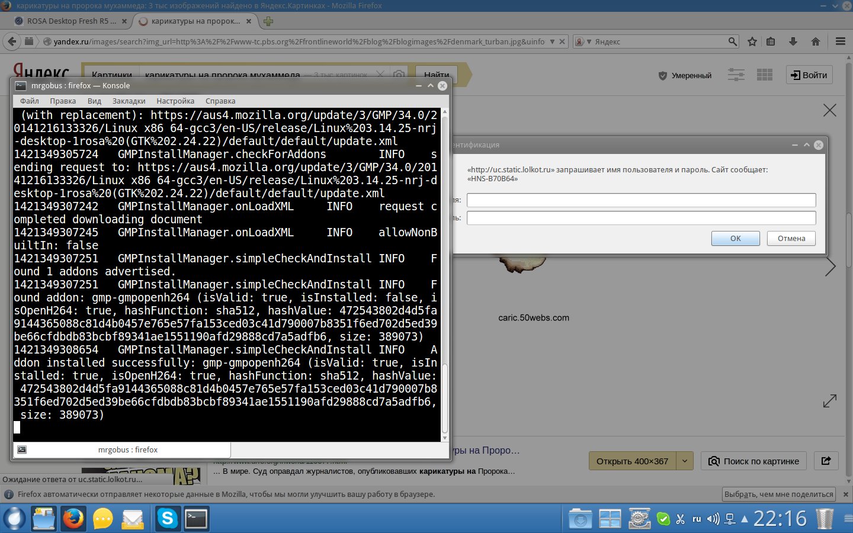Image resolution: width=853 pixels, height=533 pixels.
Task: Open Konsole Правка menu
Action: pyautogui.click(x=63, y=101)
